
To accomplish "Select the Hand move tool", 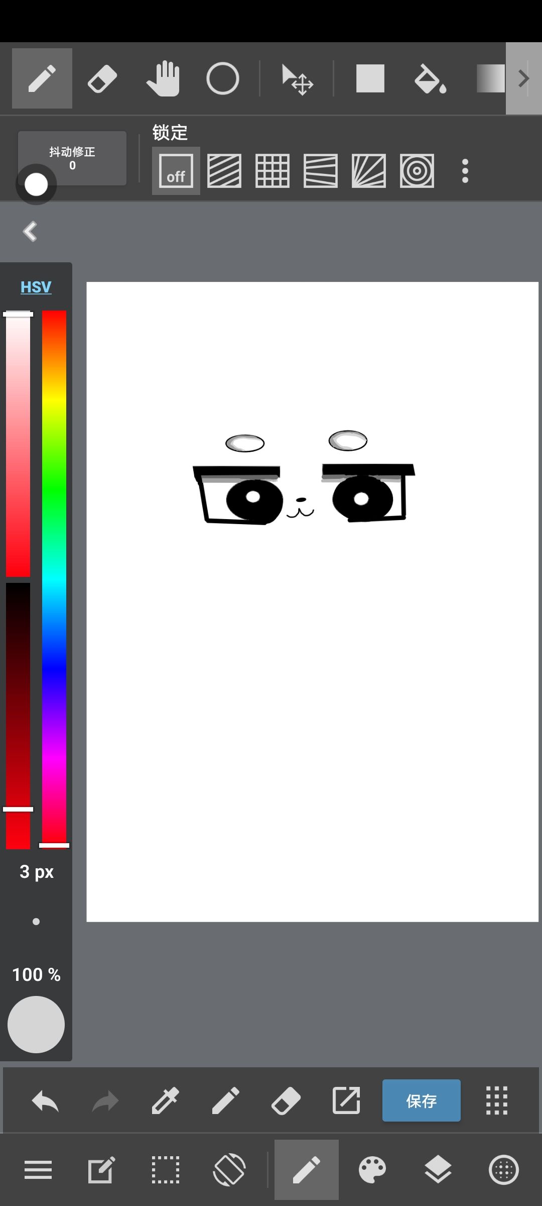I will pos(163,78).
